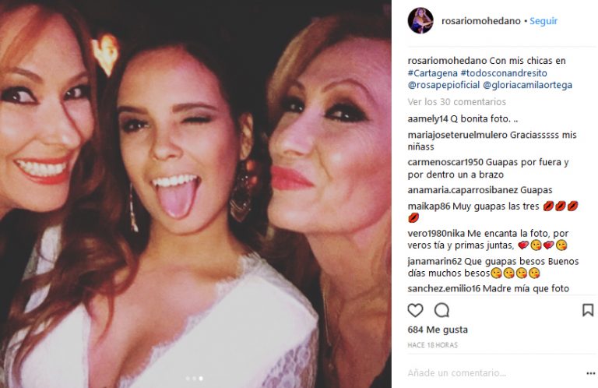
Task: Visit the @rosapepioficial mention
Action: point(444,85)
